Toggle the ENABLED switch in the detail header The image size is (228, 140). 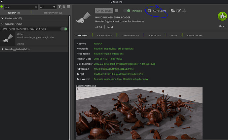click(x=127, y=11)
